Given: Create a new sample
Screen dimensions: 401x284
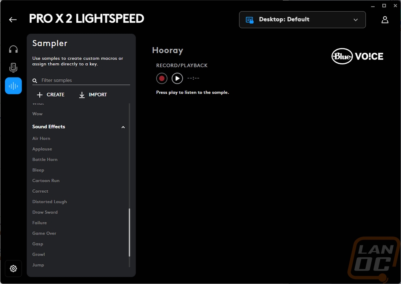Looking at the screenshot, I should click(x=51, y=95).
